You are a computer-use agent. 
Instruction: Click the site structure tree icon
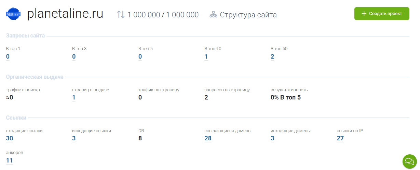[213, 15]
